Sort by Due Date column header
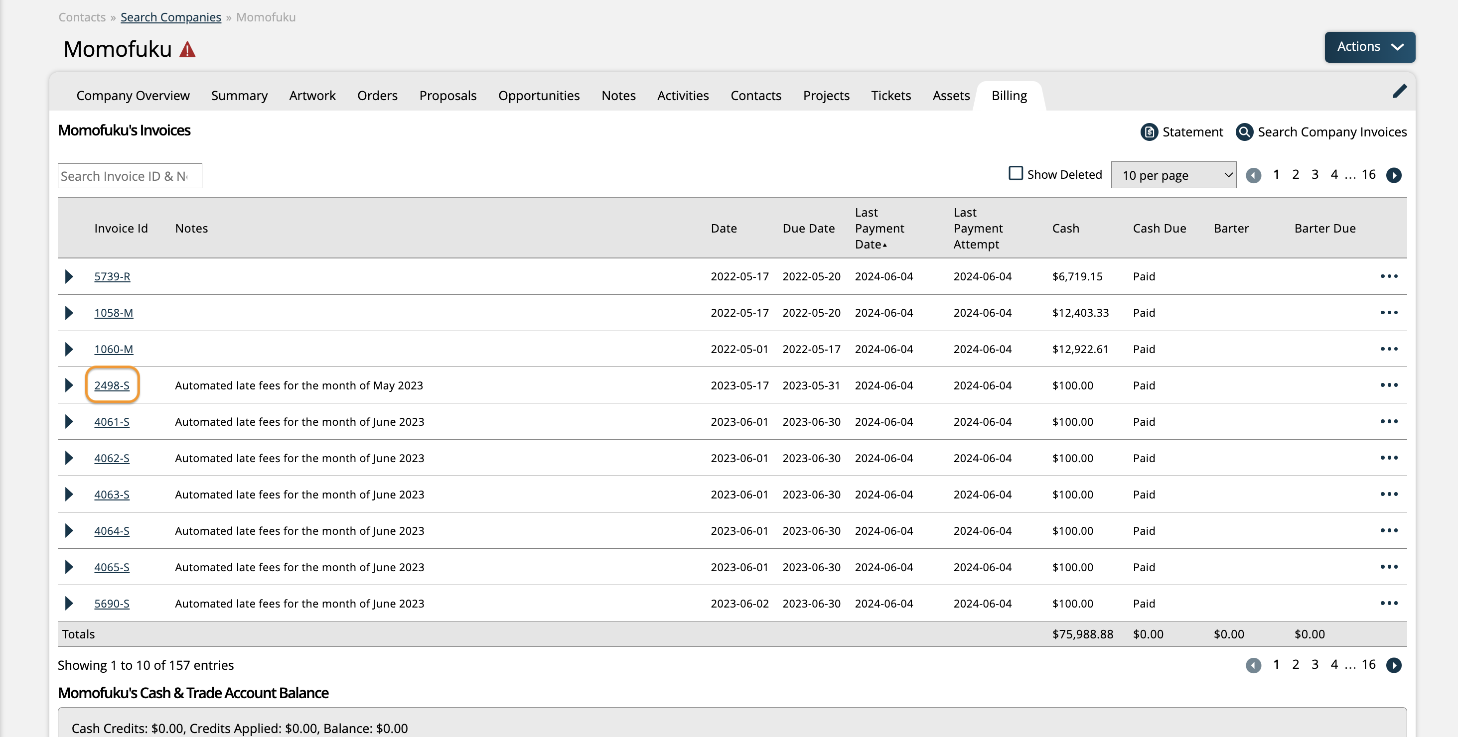 point(808,228)
